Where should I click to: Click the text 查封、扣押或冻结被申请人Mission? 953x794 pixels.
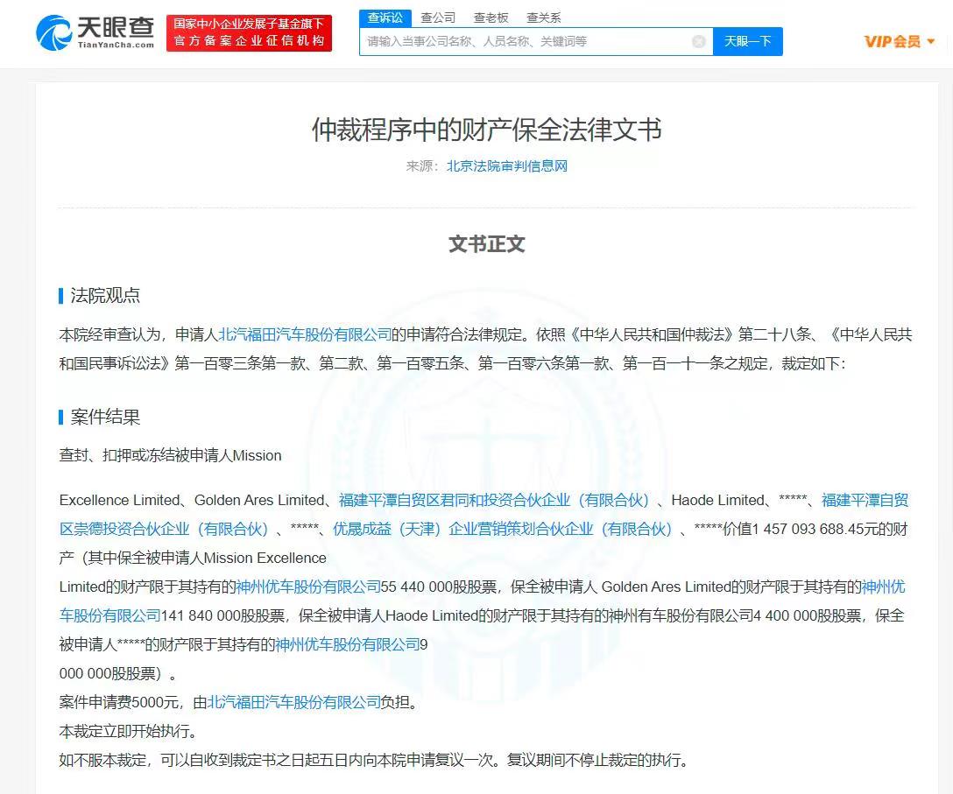point(170,455)
